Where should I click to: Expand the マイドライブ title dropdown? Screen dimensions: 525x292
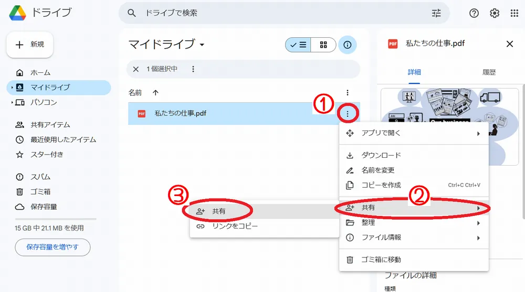pyautogui.click(x=202, y=45)
